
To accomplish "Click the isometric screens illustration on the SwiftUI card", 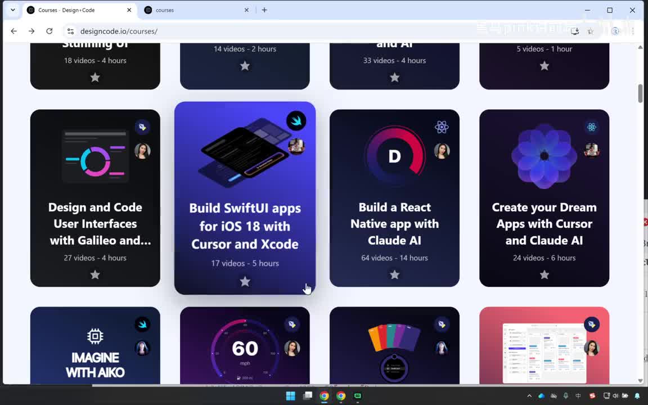I will tap(245, 152).
